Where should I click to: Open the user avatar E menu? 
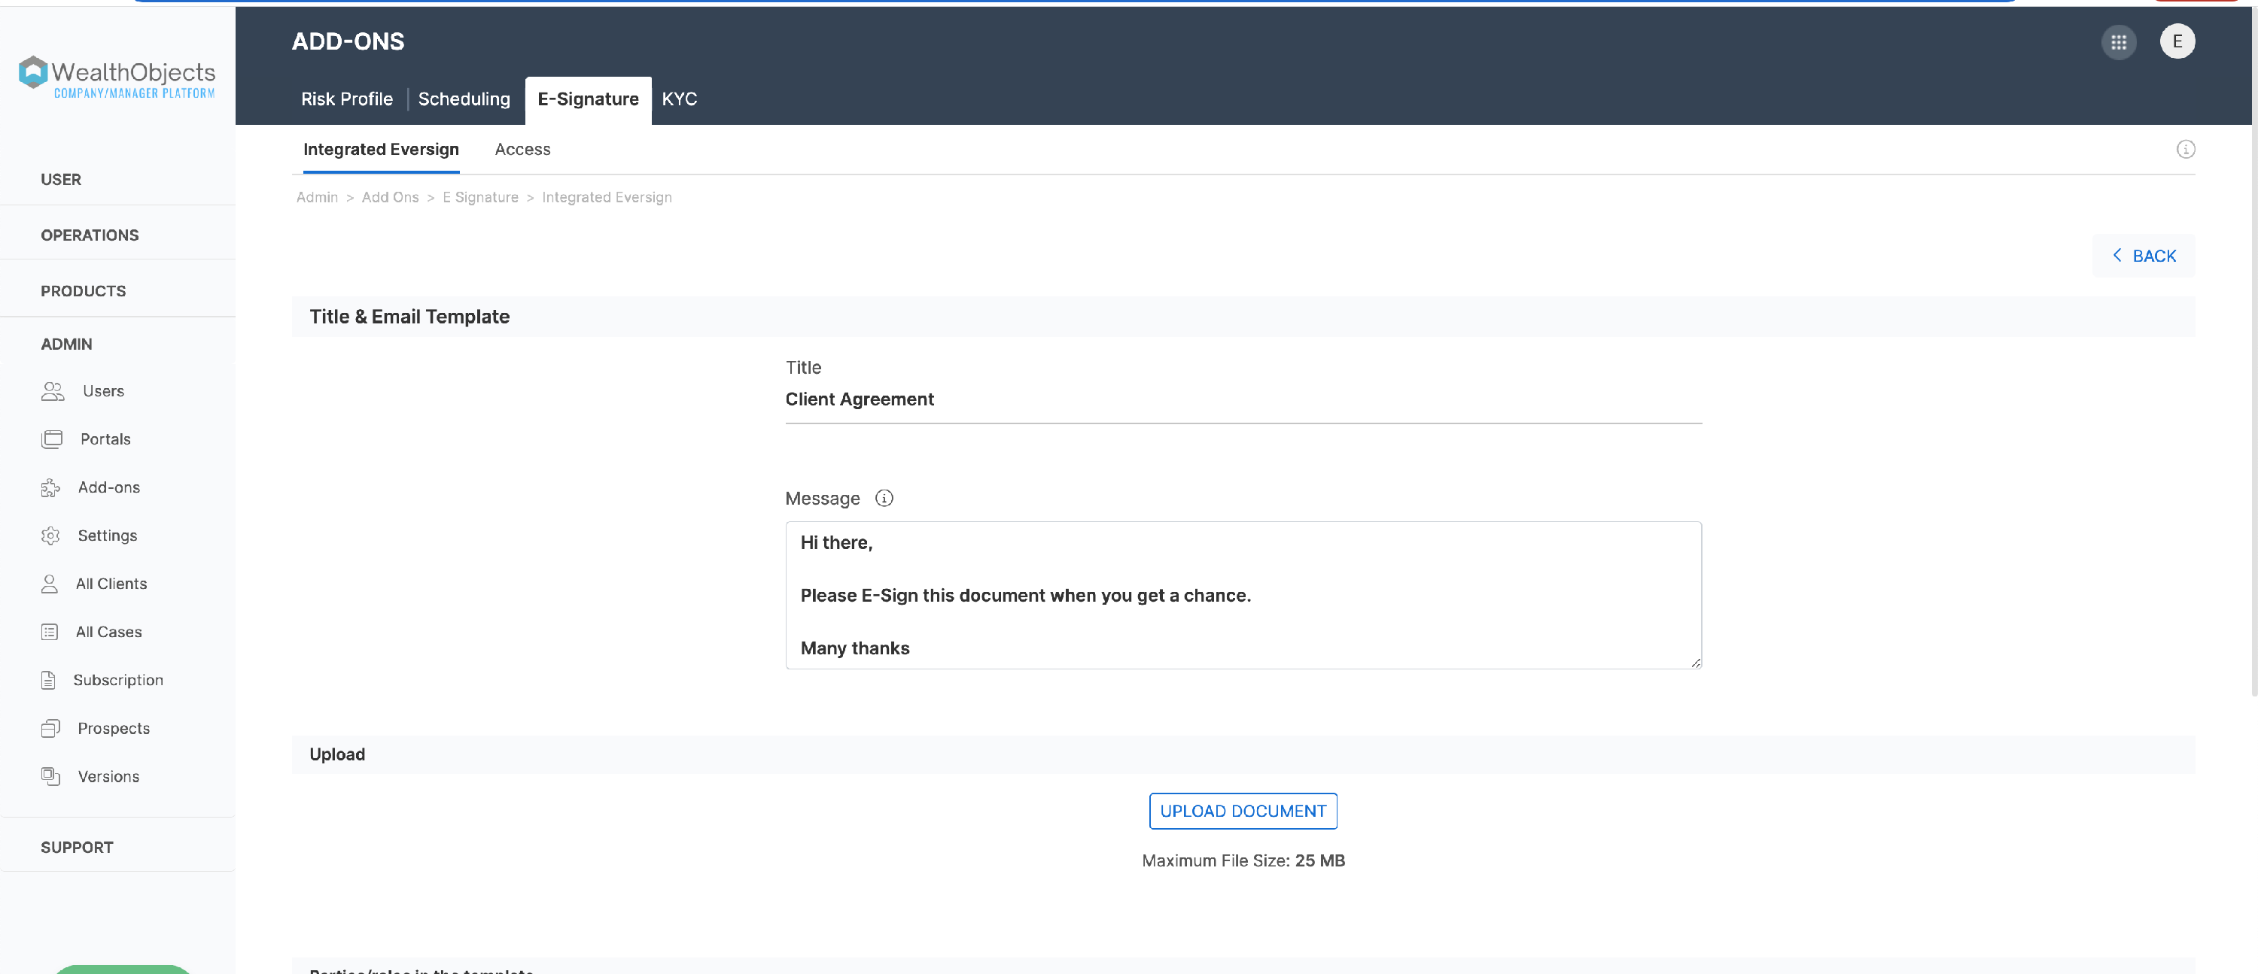coord(2177,41)
